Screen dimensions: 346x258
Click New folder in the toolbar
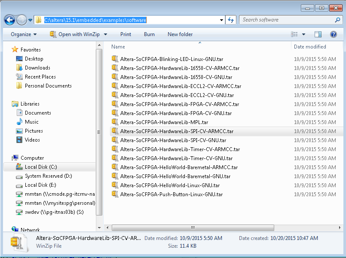pos(180,34)
